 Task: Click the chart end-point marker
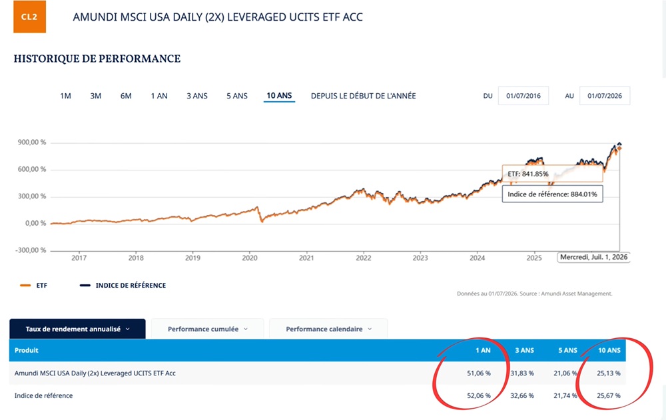click(619, 146)
